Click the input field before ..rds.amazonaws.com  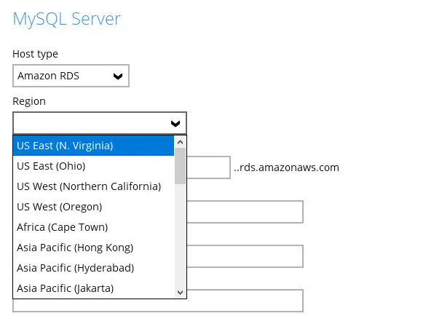[208, 167]
